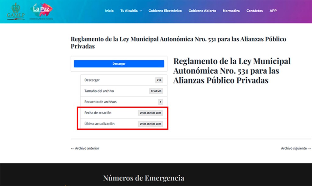Open the Contactos page
This screenshot has width=312, height=186.
point(254,11)
